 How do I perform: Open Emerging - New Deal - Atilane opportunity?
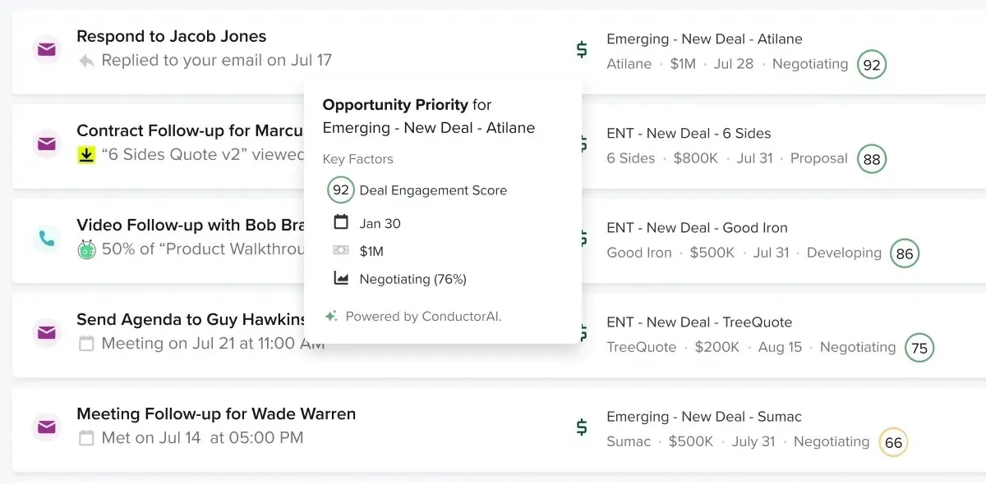[704, 39]
